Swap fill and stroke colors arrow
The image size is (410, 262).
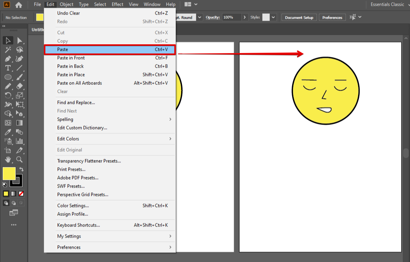point(21,169)
